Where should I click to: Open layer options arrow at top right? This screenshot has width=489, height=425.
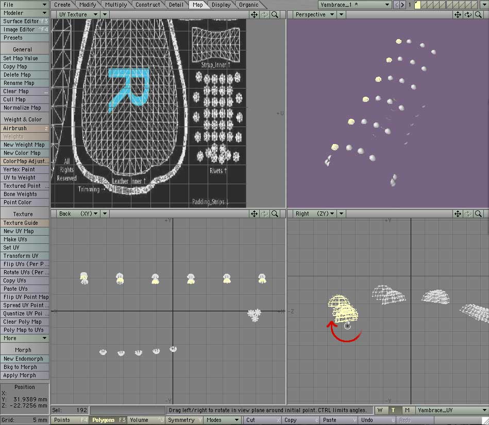click(x=484, y=5)
